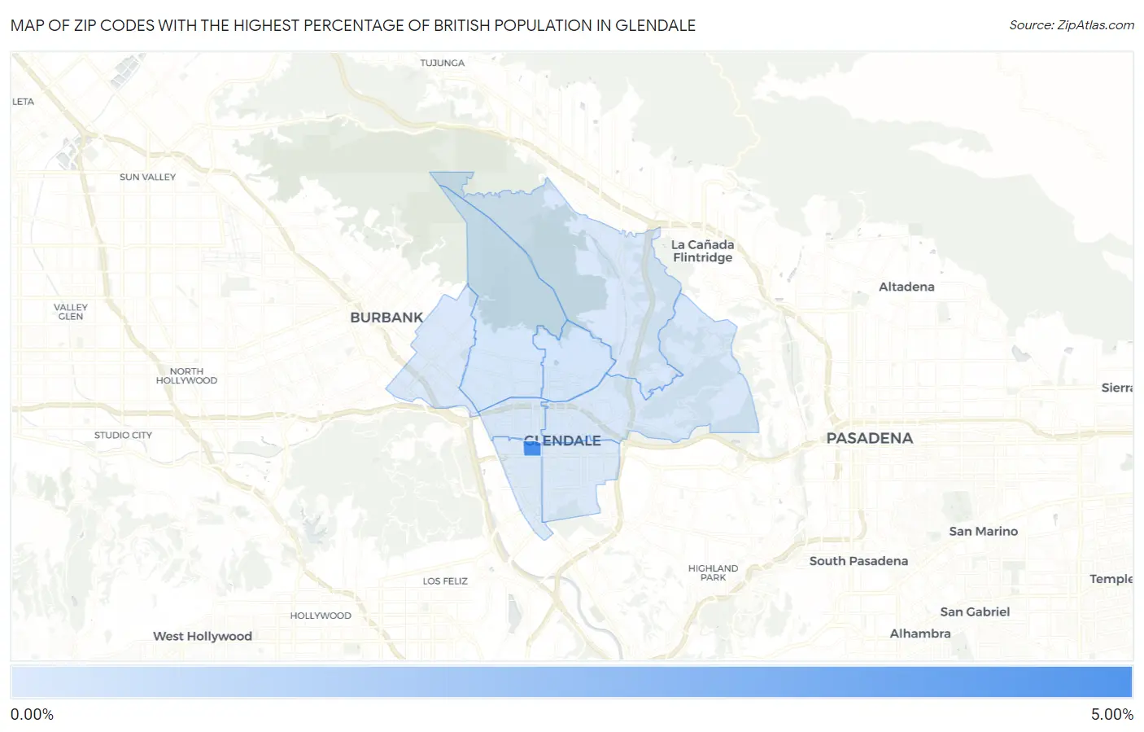Click the South Pasadena label
Viewport: 1144px width, 732px height.
pyautogui.click(x=858, y=561)
